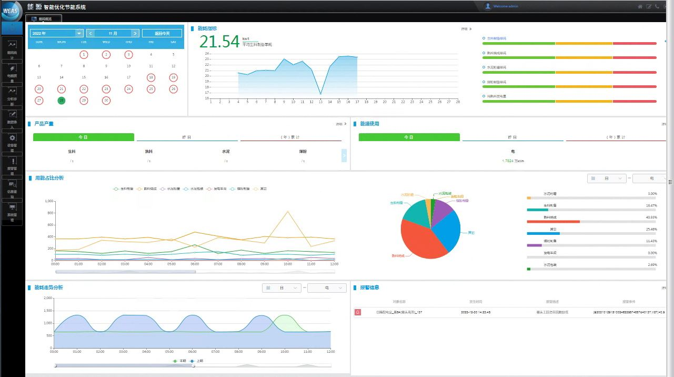Screen dimensions: 674x377
Task: Open 报警管理 exclamation icon in sidebar
Action: pyautogui.click(x=13, y=161)
